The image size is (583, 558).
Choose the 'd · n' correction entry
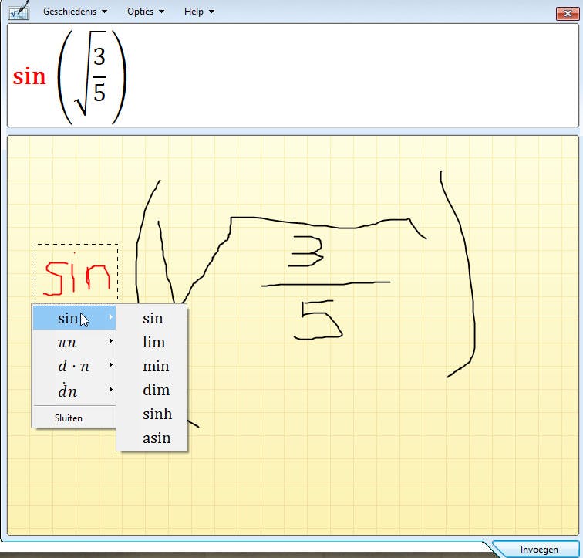point(74,366)
